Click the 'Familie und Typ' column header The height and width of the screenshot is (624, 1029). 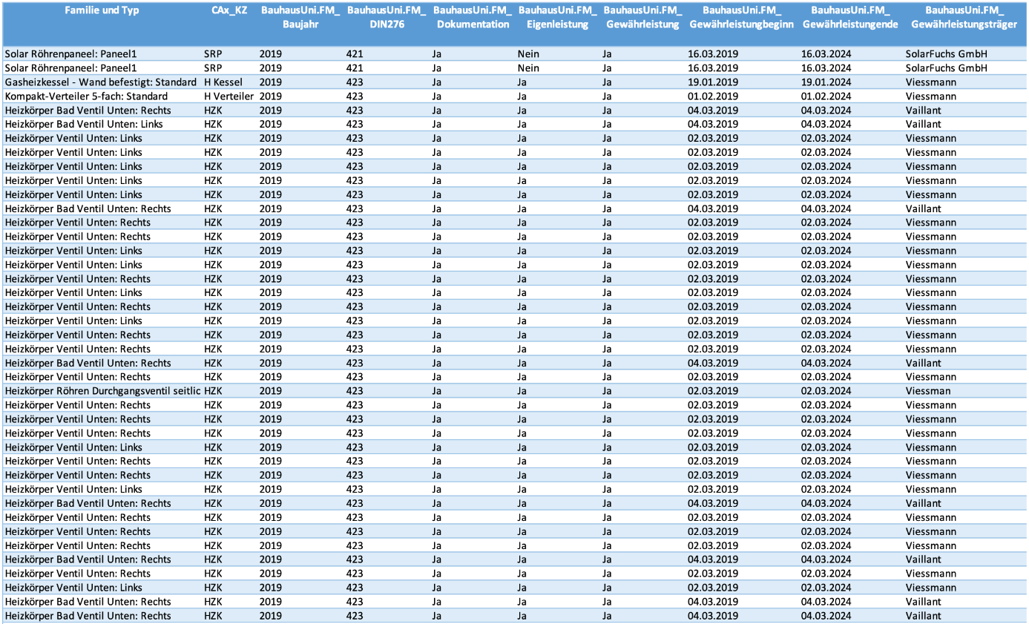point(102,10)
